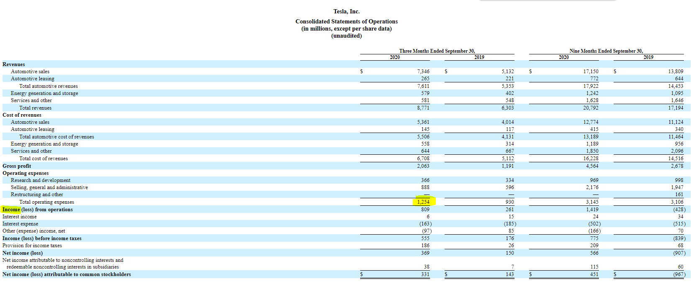Click the 'Income (loss) from operations' label

(38, 210)
